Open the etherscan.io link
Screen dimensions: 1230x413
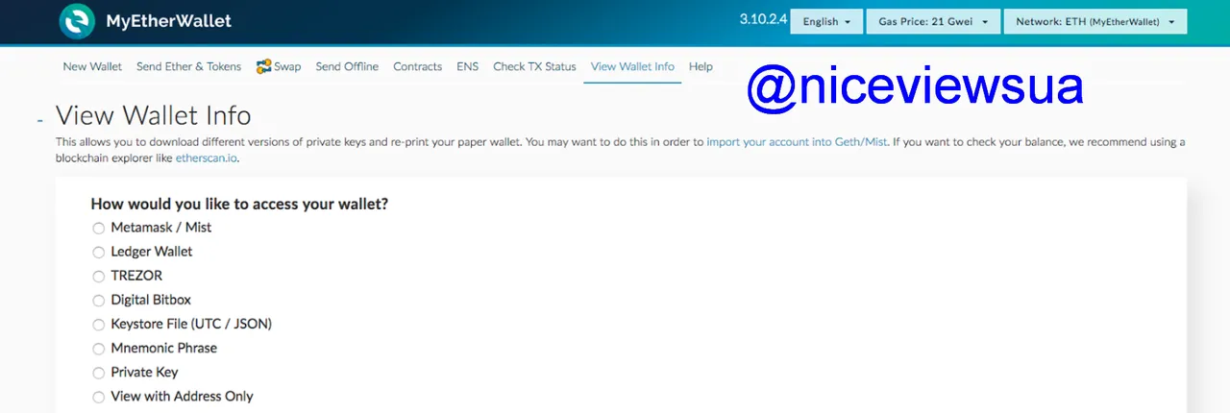pyautogui.click(x=206, y=158)
